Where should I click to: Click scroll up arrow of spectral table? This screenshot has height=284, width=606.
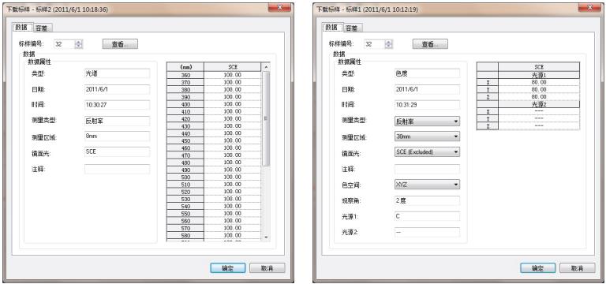click(x=265, y=67)
